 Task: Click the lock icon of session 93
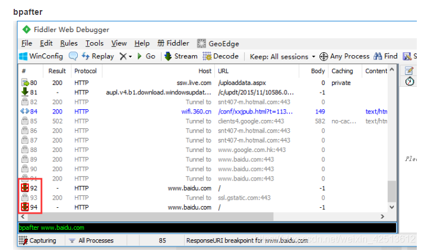(x=25, y=197)
